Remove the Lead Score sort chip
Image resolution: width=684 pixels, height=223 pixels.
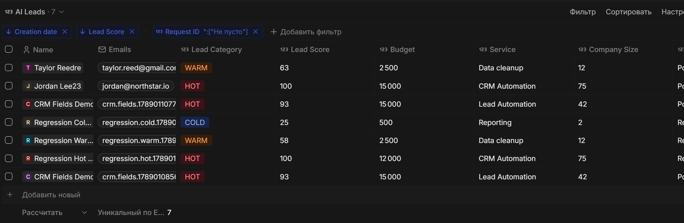point(132,32)
